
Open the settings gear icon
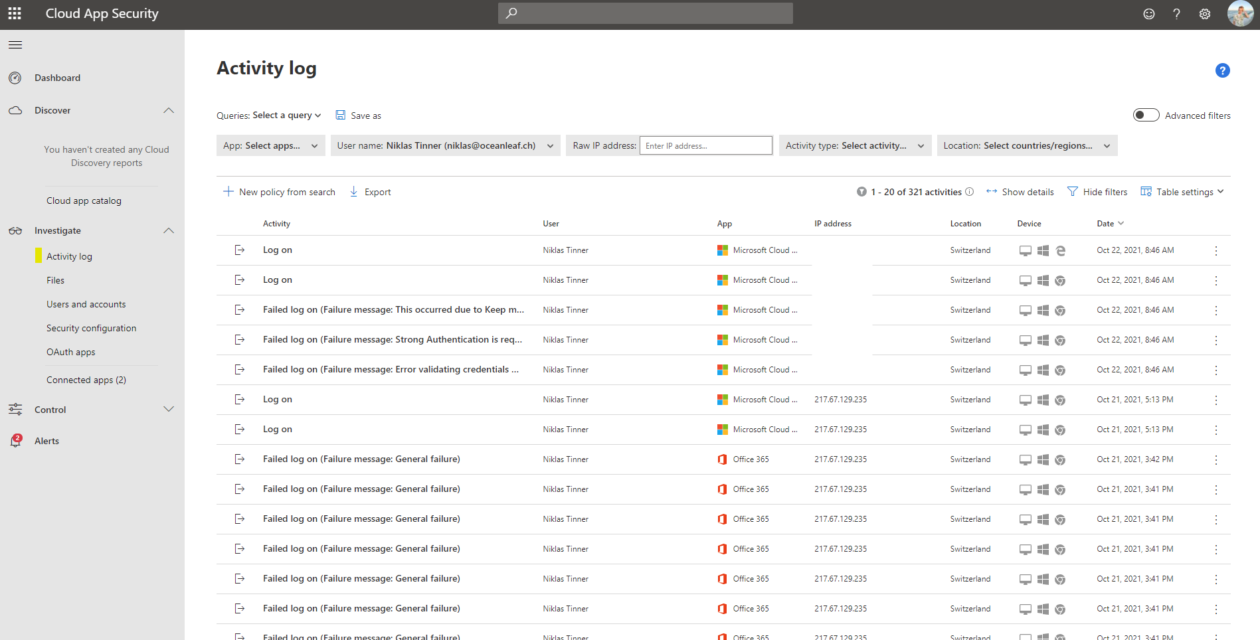(x=1205, y=14)
